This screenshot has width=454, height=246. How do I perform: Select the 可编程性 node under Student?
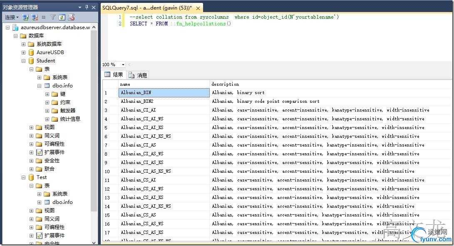(55, 144)
